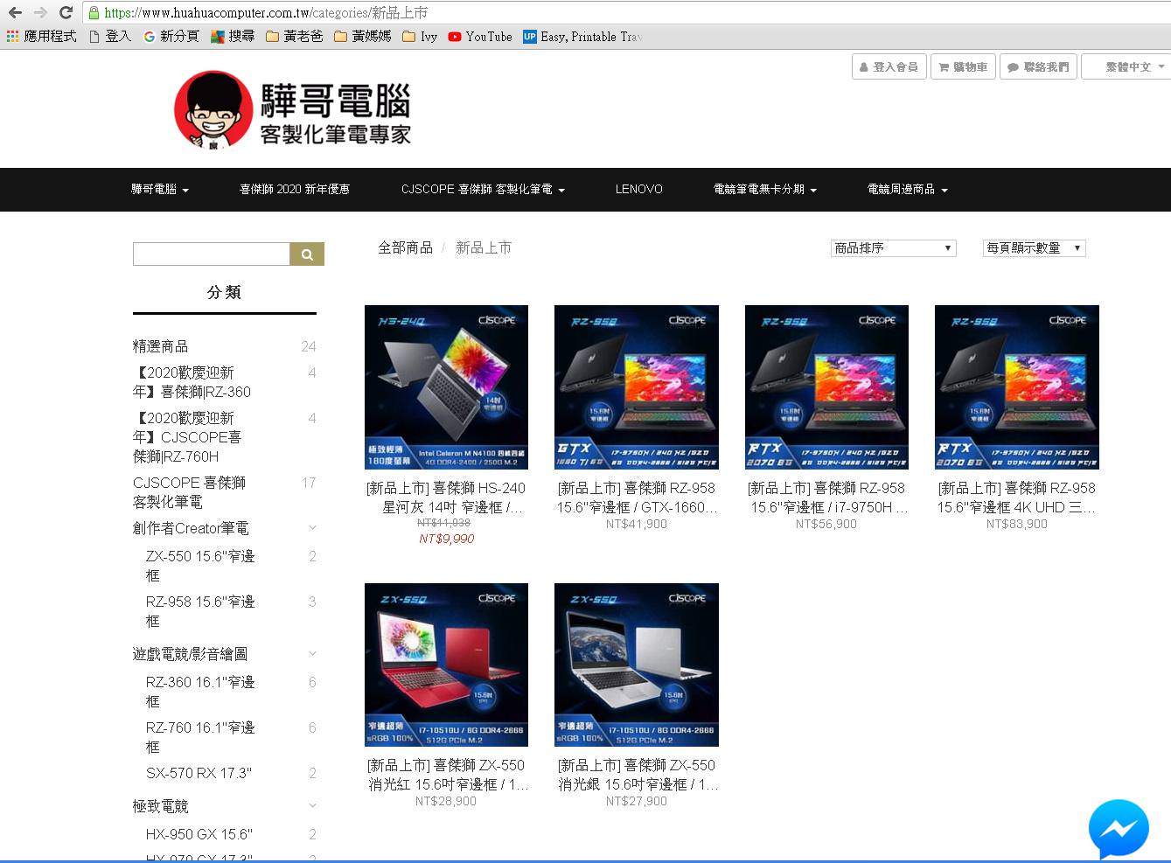Open the 黃媽媽 bookmark folder
1171x863 pixels.
click(x=362, y=37)
